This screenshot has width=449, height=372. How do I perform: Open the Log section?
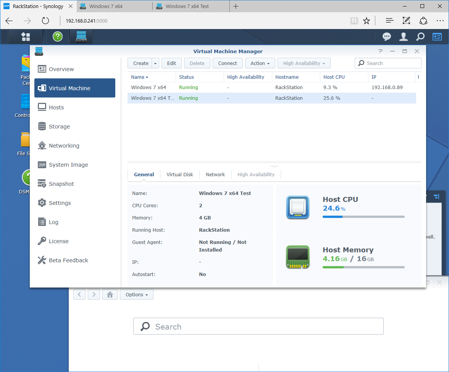point(75,222)
